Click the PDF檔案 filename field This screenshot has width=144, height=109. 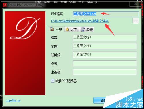(106, 14)
